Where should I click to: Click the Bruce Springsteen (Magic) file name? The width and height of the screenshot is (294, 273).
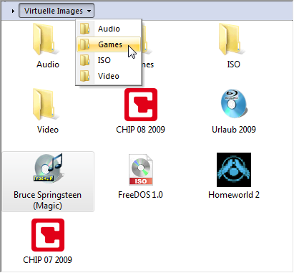47,200
